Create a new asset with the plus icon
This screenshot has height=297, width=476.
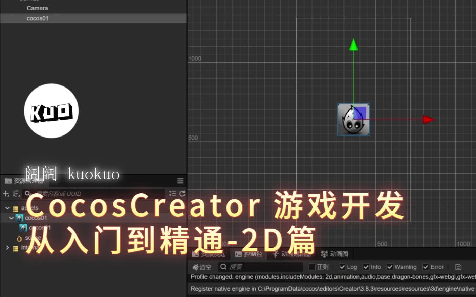(x=5, y=194)
